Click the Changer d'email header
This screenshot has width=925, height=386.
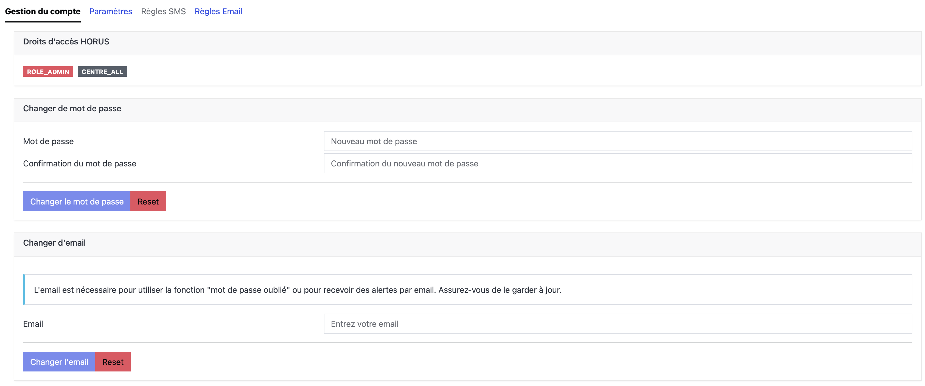point(54,243)
